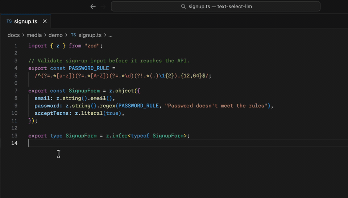Open the media breadcrumb segment

click(34, 35)
